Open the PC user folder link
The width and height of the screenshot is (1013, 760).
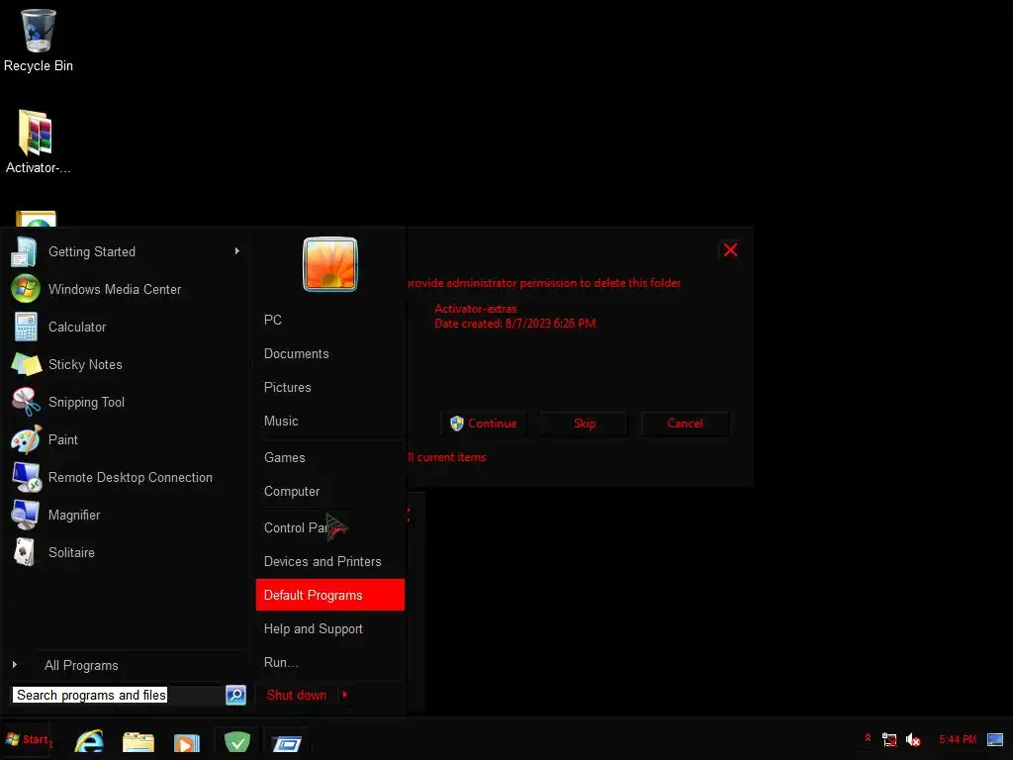pyautogui.click(x=330, y=320)
